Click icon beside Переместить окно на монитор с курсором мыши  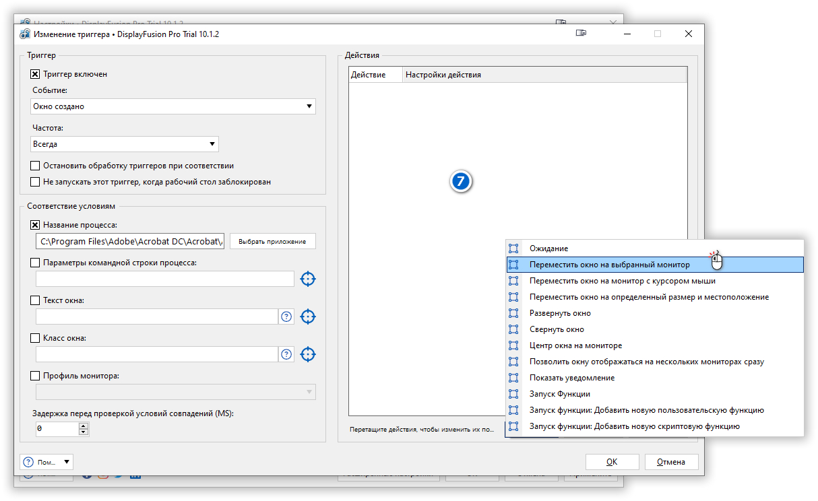point(513,281)
